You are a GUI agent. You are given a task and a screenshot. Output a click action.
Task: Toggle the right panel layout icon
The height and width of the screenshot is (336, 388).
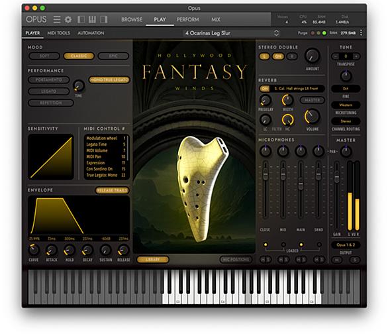click(x=103, y=19)
